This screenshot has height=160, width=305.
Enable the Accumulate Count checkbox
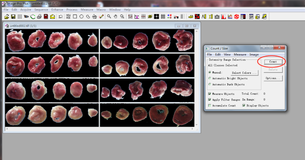tap(209, 105)
